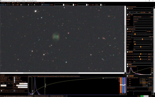This screenshot has width=155, height=97.
Task: Switch to the Drift Graph tab
Action: (74, 76)
